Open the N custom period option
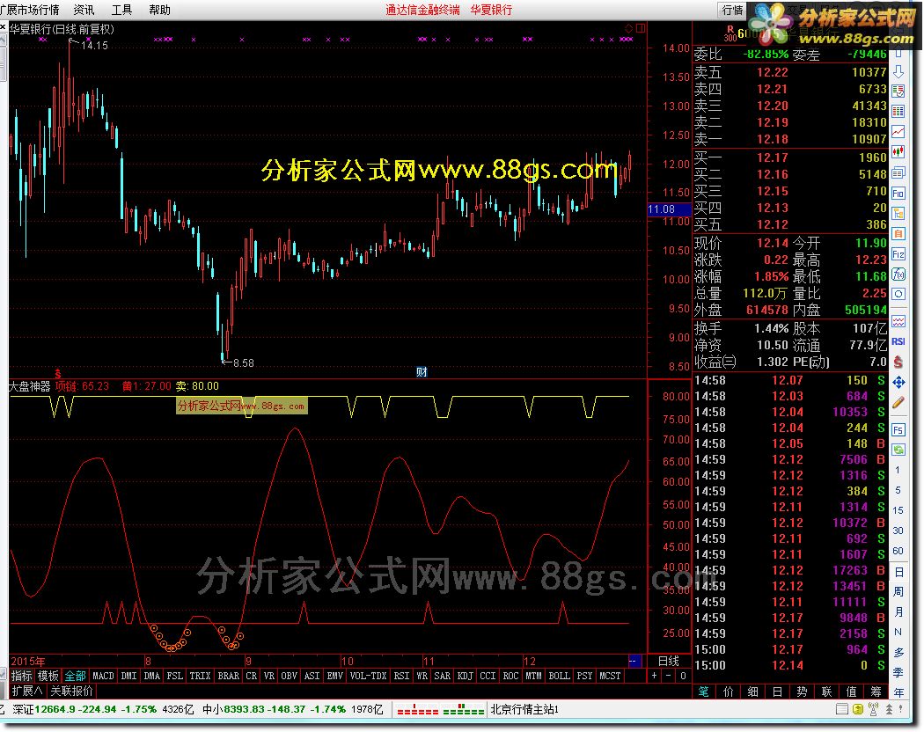 [x=898, y=632]
